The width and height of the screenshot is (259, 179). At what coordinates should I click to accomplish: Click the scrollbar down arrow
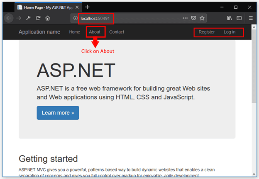(x=254, y=174)
